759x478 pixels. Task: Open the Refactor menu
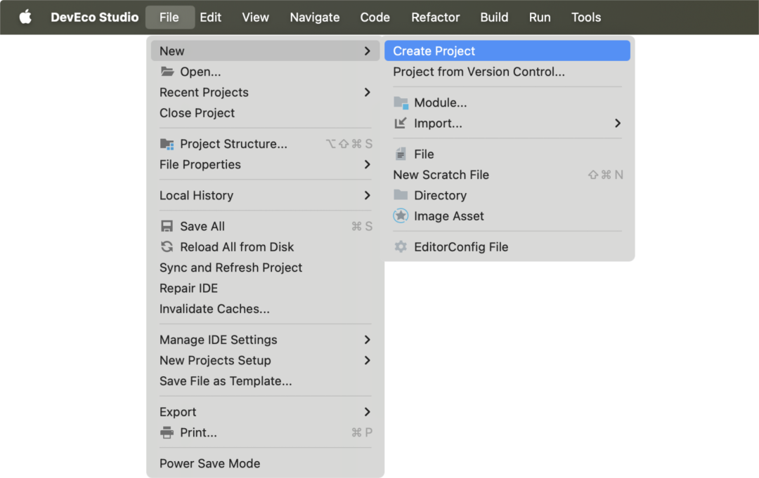tap(436, 18)
